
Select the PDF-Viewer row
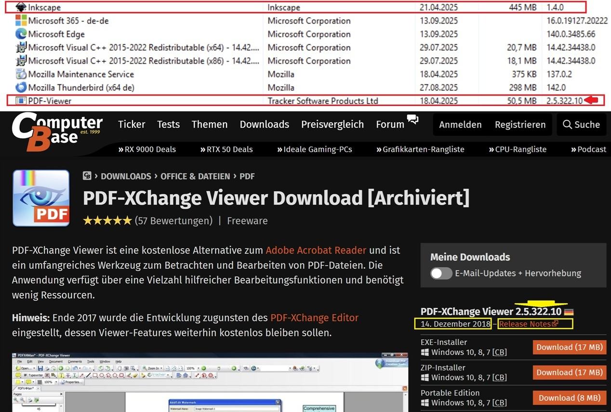305,101
